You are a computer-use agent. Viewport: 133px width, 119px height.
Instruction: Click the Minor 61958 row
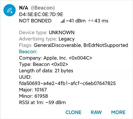pyautogui.click(x=33, y=96)
